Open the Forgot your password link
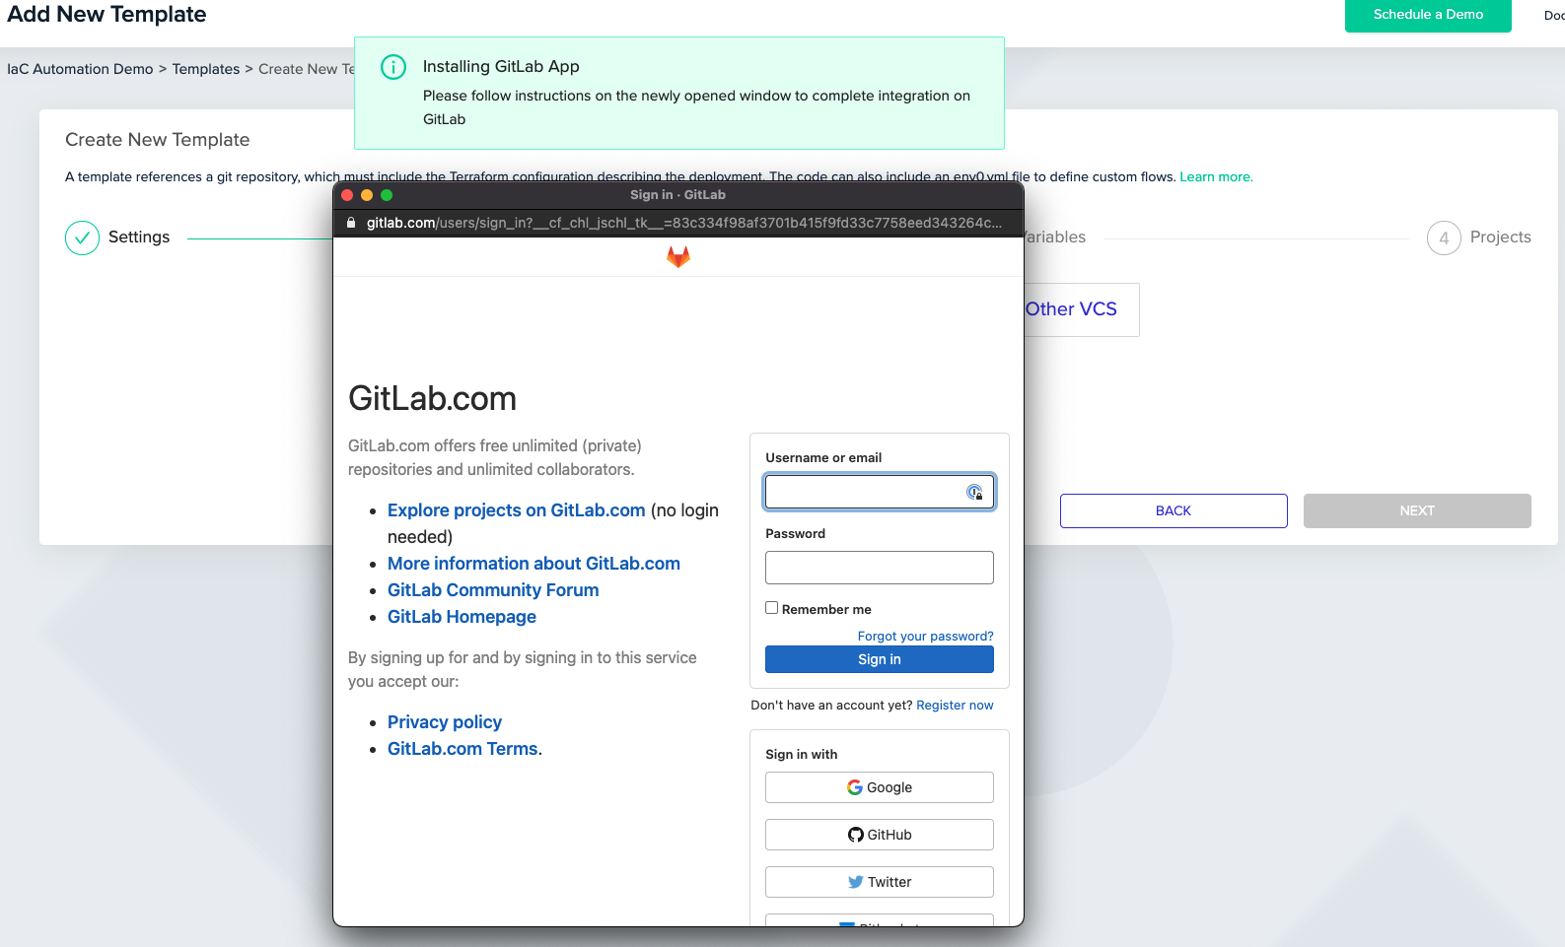Viewport: 1565px width, 947px height. point(926,636)
